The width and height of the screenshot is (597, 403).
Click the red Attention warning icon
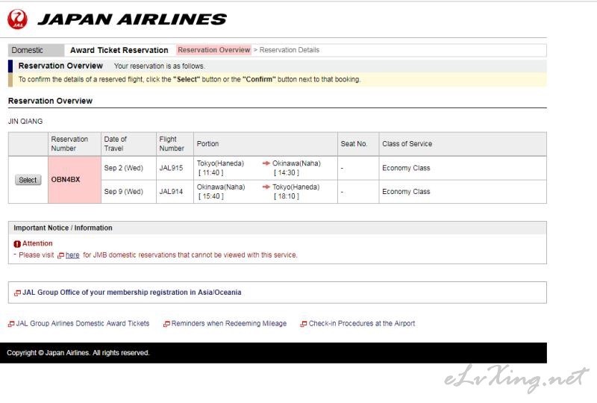coord(17,244)
